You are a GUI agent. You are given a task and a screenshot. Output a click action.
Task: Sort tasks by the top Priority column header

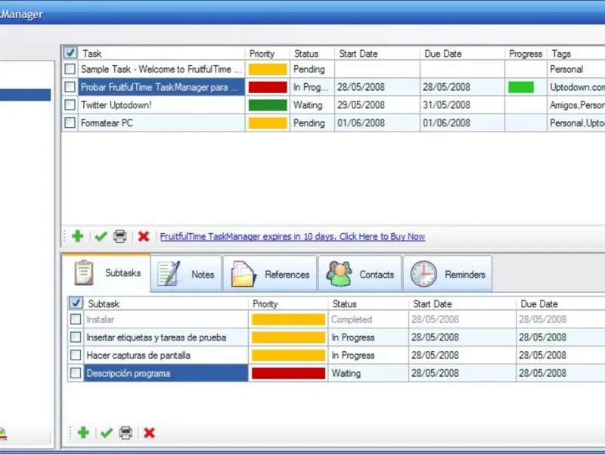pyautogui.click(x=268, y=54)
